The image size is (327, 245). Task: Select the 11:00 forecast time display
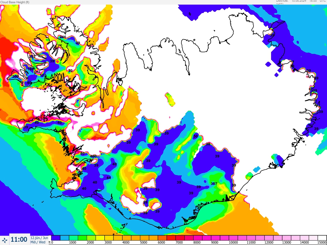click(19, 239)
